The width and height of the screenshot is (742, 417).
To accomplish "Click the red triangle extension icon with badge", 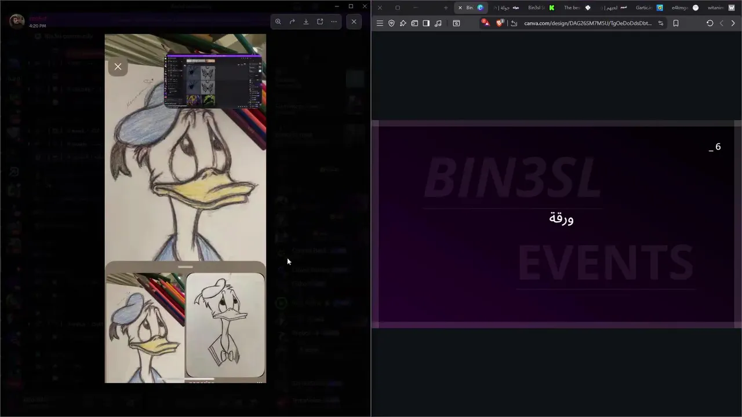I will [486, 23].
